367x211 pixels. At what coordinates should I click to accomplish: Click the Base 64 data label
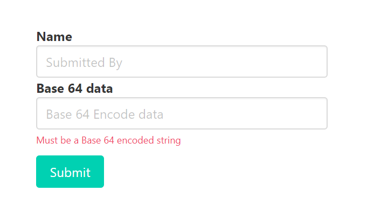[74, 89]
